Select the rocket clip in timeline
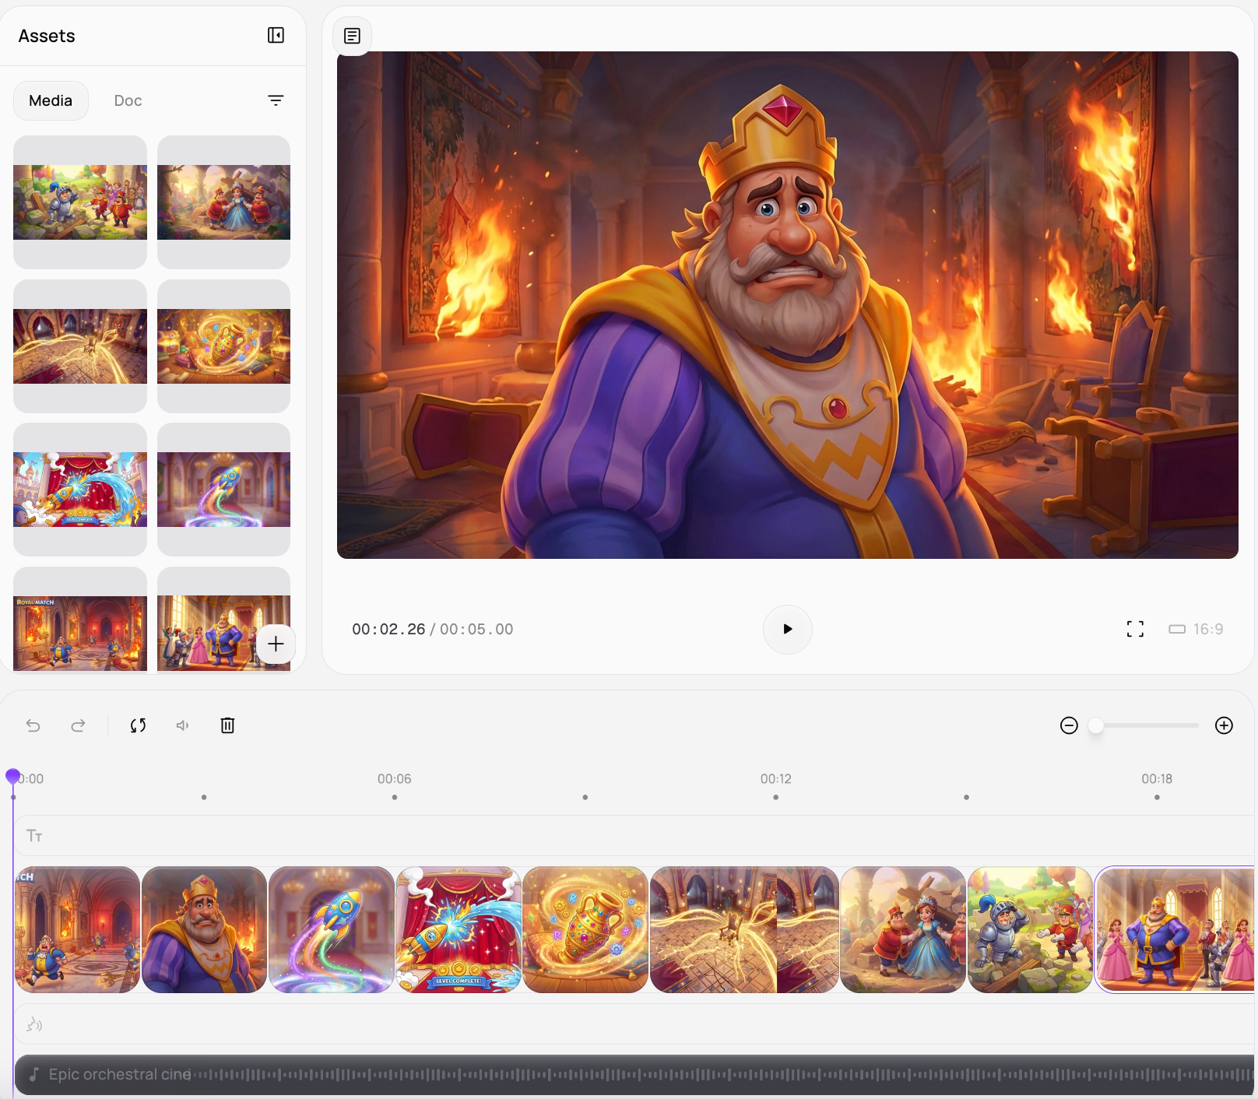 pos(332,929)
